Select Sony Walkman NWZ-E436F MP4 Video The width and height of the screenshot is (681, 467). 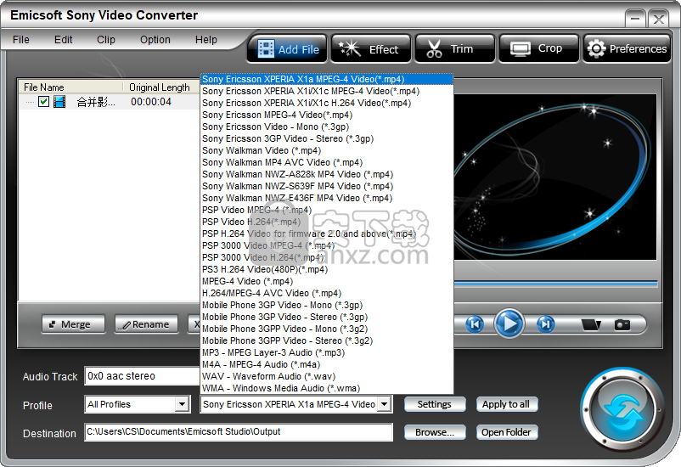(327, 198)
